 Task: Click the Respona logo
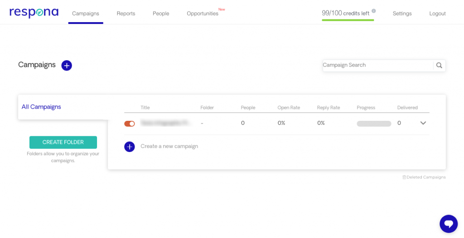(34, 13)
